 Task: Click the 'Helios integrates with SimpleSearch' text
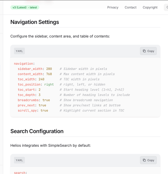click(51, 145)
